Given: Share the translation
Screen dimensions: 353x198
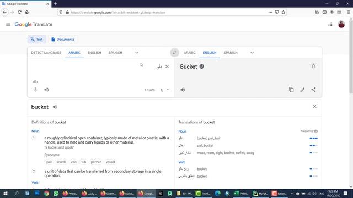Looking at the screenshot, I should (x=313, y=90).
